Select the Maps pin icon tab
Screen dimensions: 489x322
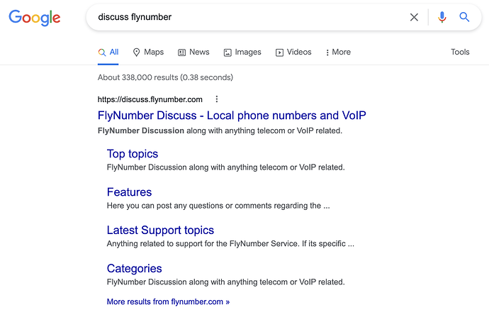[148, 52]
